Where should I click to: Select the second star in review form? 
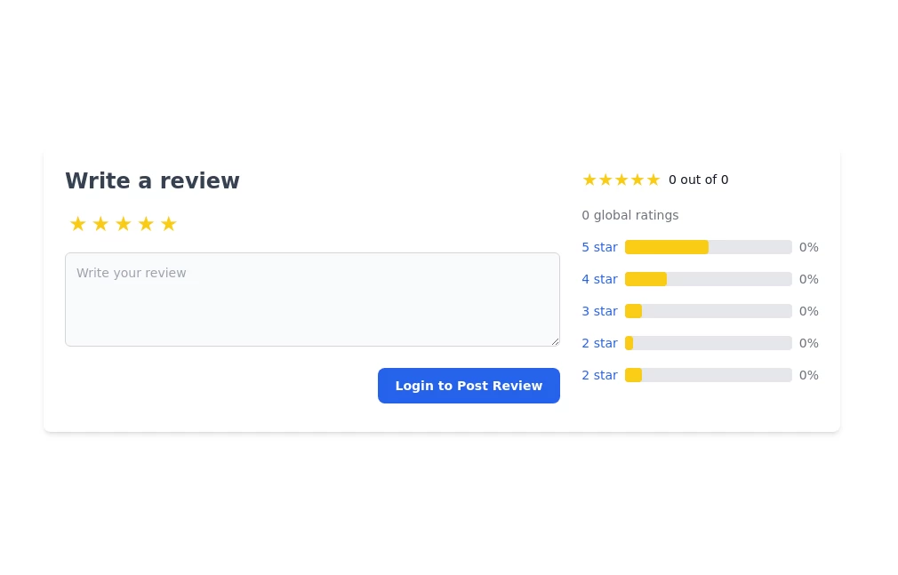coord(100,224)
